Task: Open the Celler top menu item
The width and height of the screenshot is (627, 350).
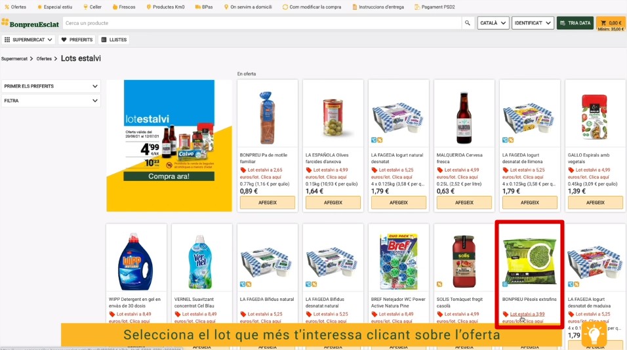Action: click(x=92, y=7)
